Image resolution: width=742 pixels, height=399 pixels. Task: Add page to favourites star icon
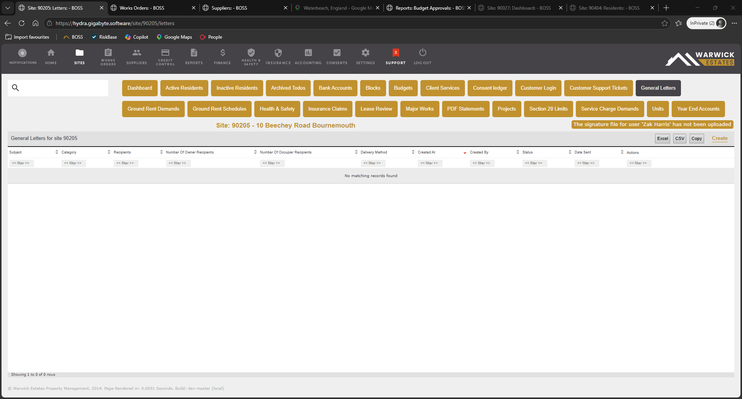(665, 23)
